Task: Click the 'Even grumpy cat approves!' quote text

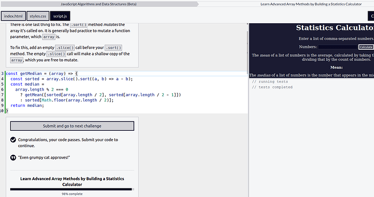Action: coord(44,157)
